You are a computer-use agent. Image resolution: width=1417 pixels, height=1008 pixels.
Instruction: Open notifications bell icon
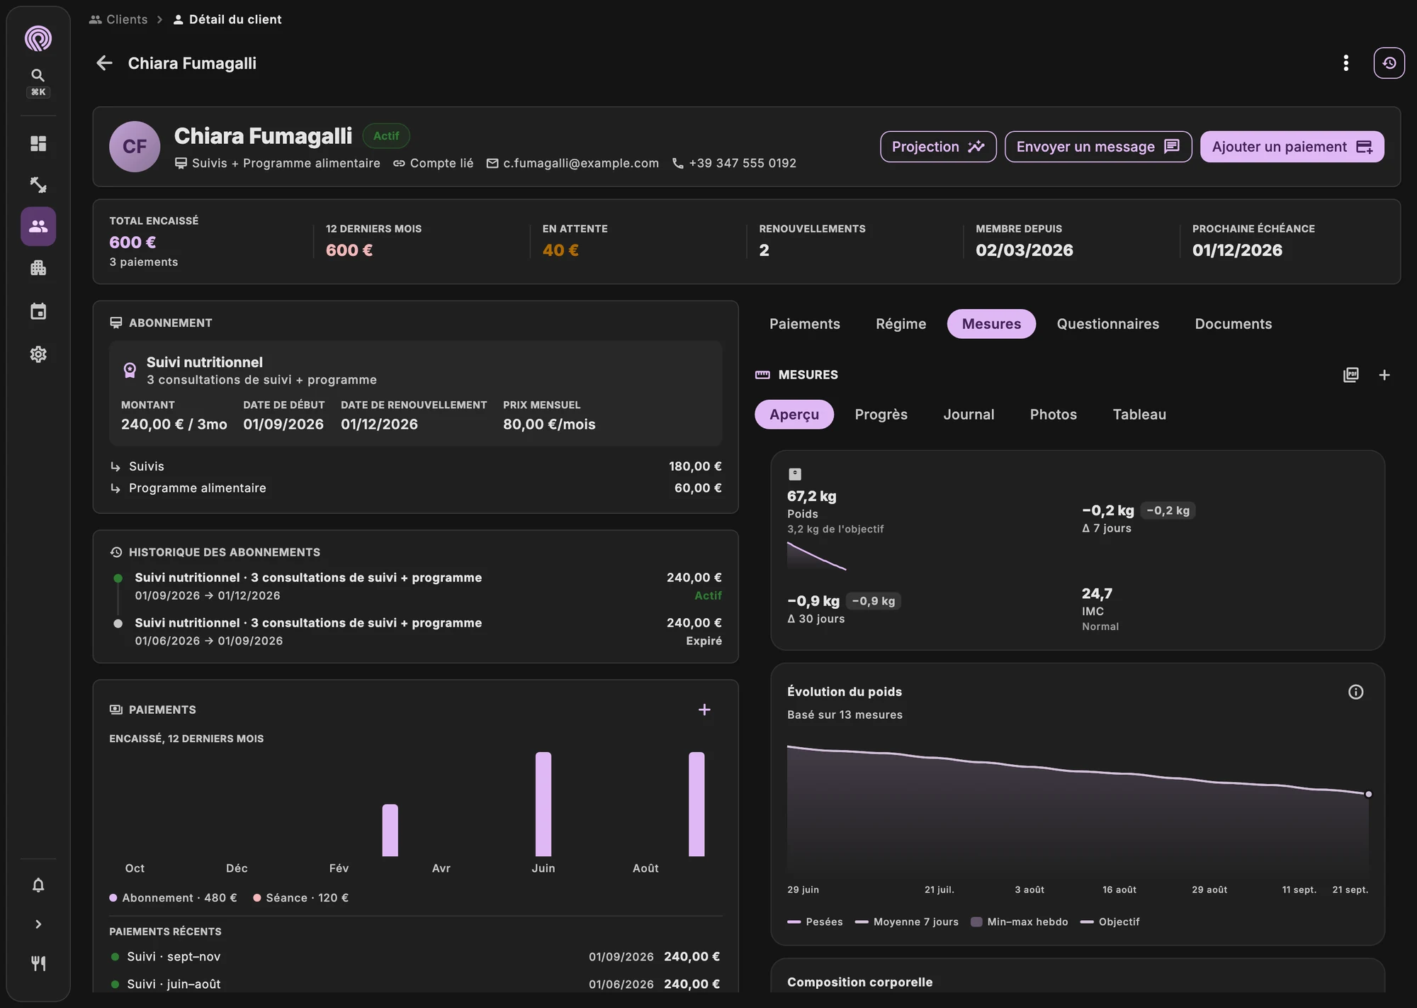38,885
